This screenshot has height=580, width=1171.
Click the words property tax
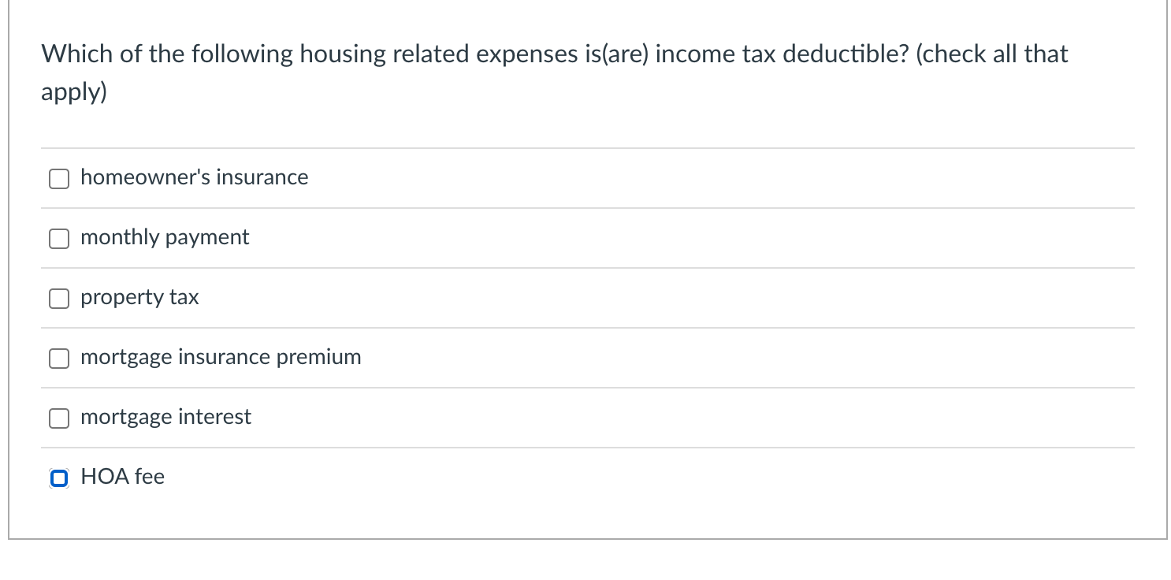[139, 297]
